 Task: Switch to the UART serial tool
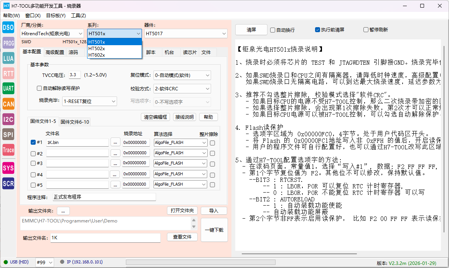pos(8,88)
